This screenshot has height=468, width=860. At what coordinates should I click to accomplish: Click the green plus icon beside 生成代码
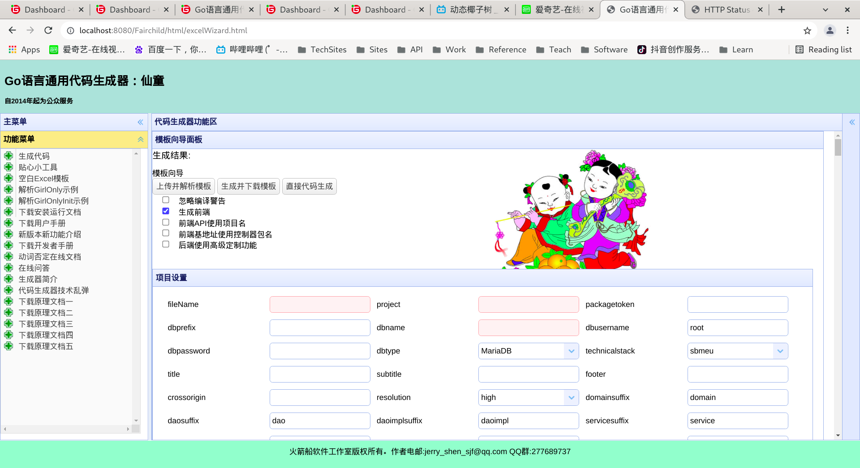coord(9,156)
